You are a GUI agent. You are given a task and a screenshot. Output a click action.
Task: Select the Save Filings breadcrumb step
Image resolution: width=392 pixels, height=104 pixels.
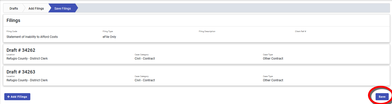click(x=62, y=8)
